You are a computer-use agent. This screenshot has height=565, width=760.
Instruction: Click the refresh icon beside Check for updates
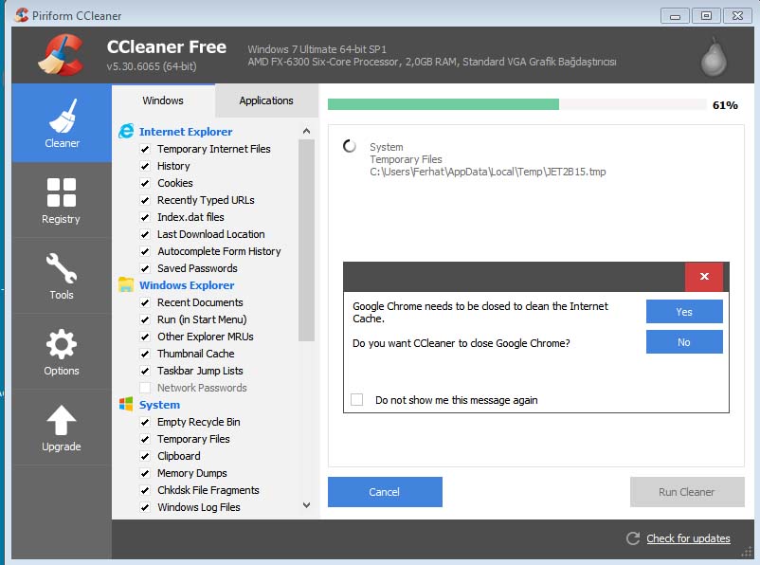pos(633,538)
